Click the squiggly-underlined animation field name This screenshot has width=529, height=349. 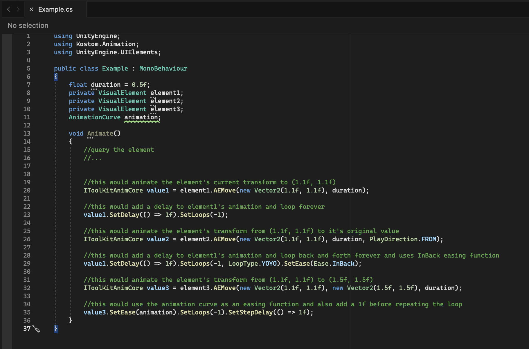[141, 117]
